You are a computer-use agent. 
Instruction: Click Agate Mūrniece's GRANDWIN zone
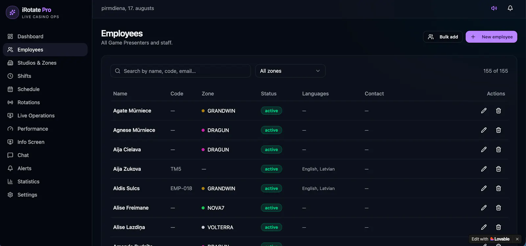[x=218, y=111]
